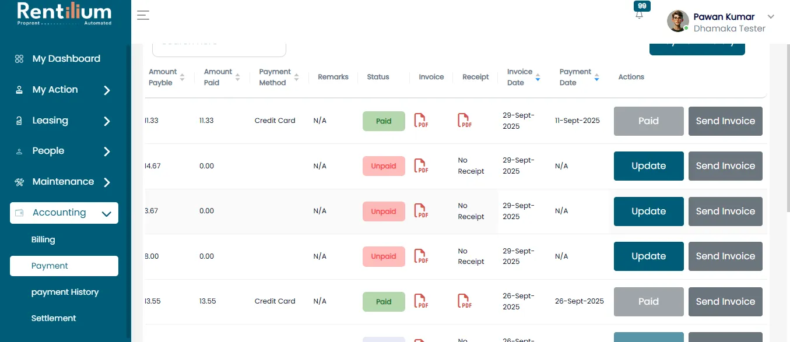Select the Payment submenu item
Viewport: 790px width, 342px height.
[64, 266]
